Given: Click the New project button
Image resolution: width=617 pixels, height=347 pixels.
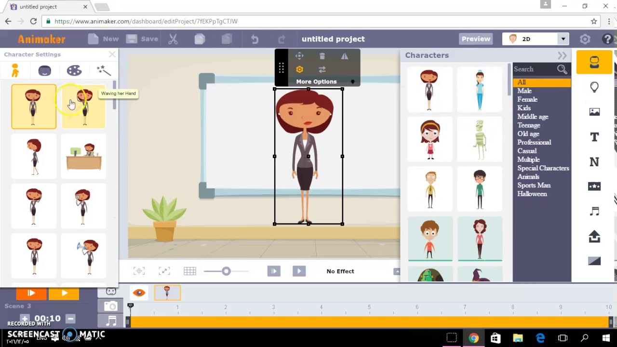Looking at the screenshot, I should (x=104, y=39).
